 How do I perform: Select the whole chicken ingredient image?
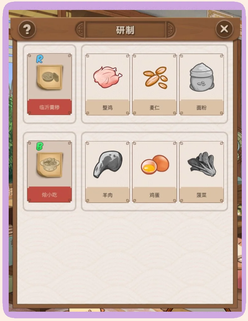108,77
